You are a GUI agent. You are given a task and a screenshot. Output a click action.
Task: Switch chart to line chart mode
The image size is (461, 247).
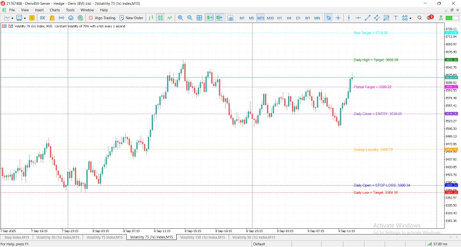click(x=170, y=18)
